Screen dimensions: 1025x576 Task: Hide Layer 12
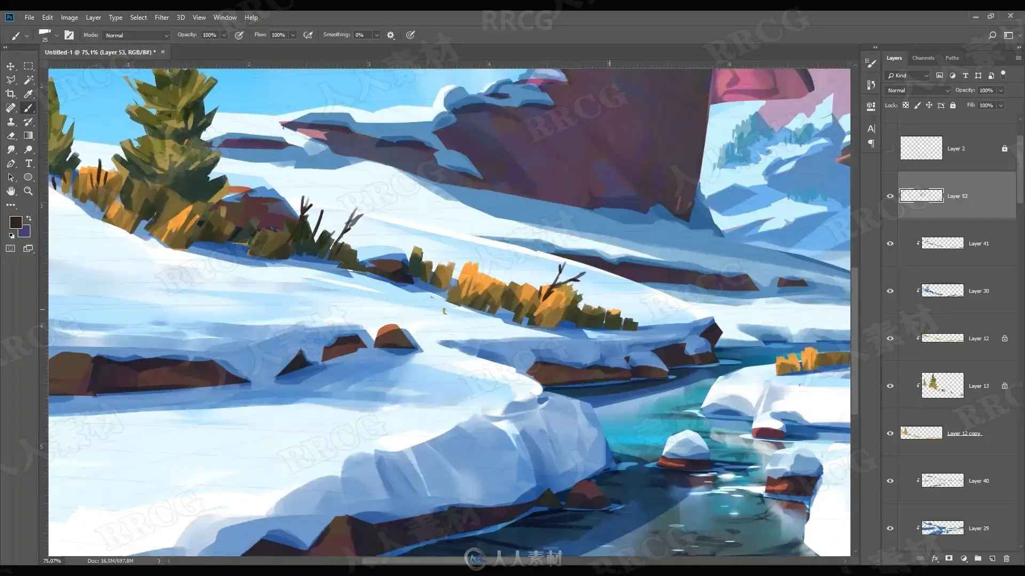coord(890,338)
